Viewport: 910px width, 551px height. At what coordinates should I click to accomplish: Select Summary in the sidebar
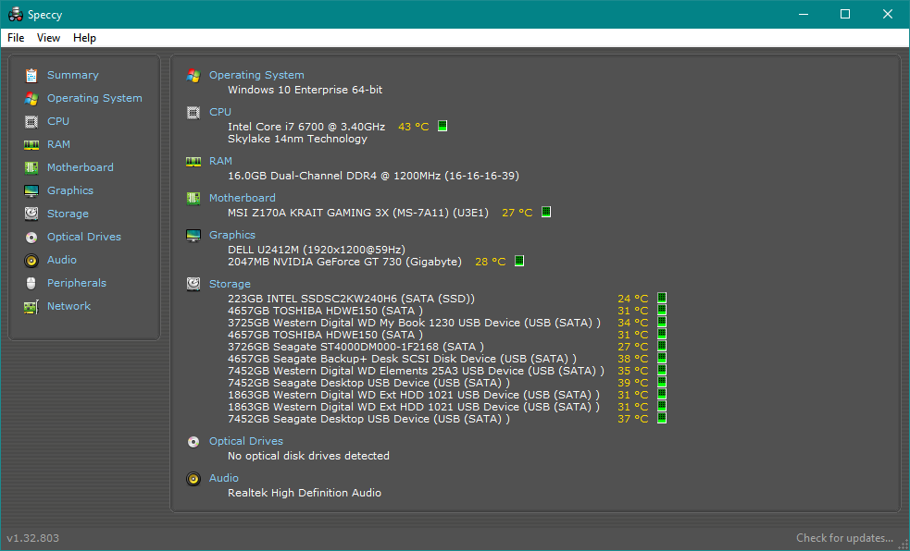pyautogui.click(x=72, y=75)
